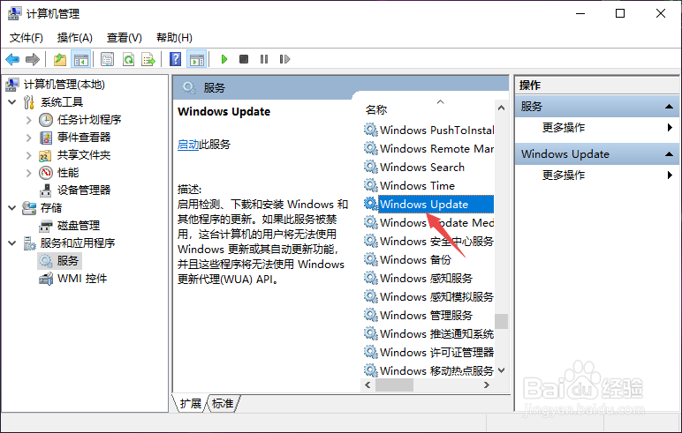
Task: Open 设备管理器 in the tree
Action: tap(84, 190)
